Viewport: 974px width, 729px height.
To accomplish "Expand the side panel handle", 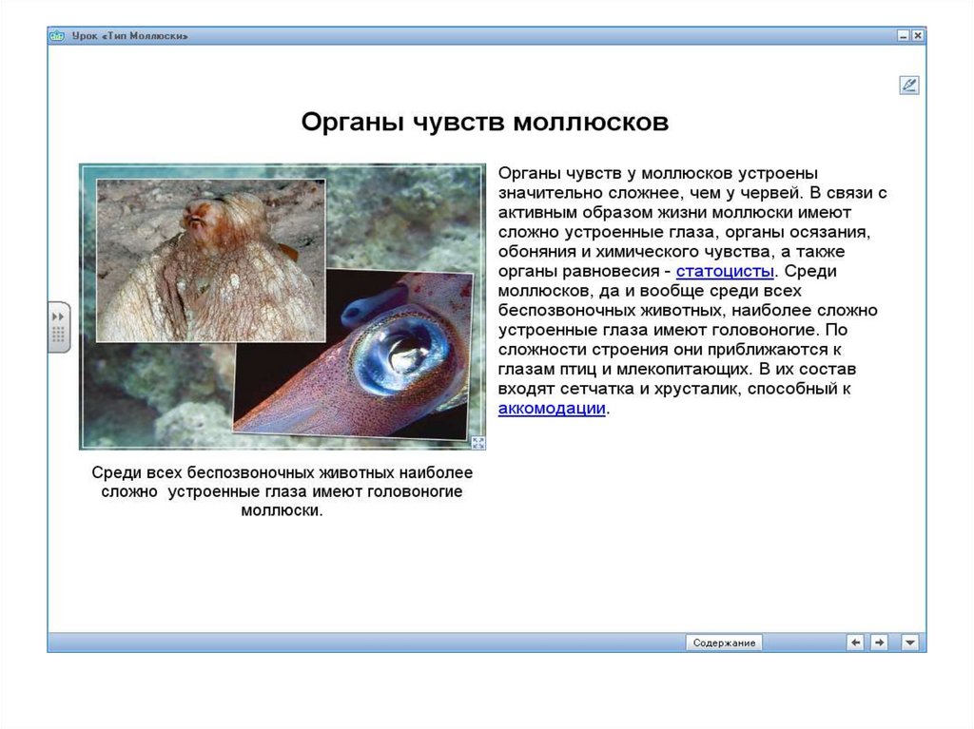I will click(x=58, y=327).
